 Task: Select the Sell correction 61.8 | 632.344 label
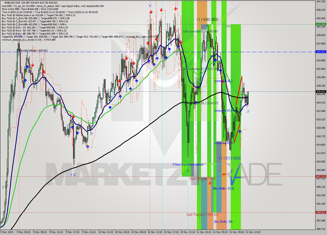point(201,69)
